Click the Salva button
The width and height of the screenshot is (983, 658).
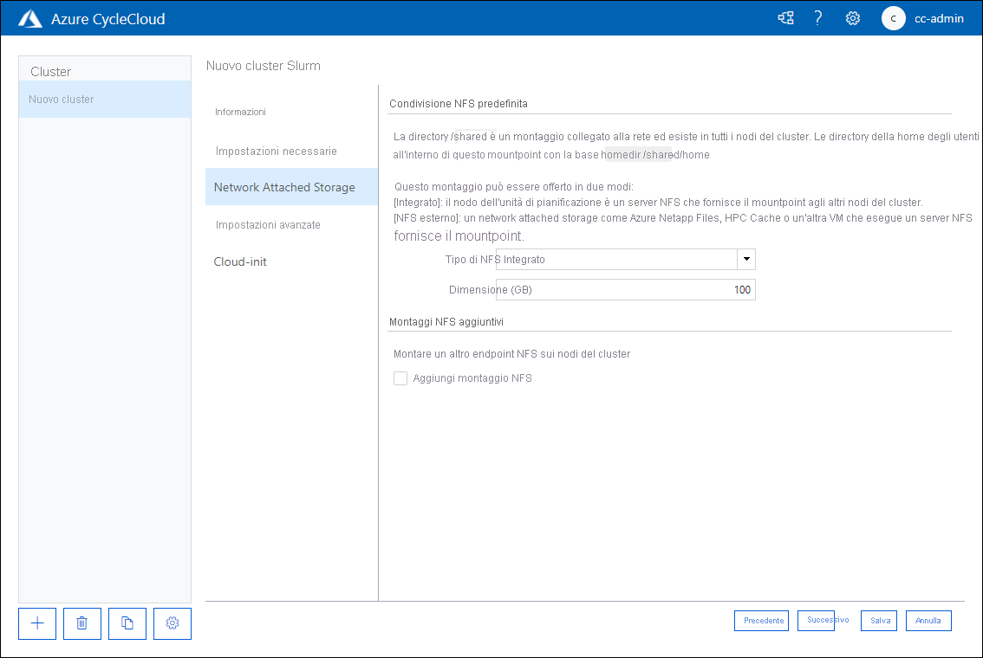pyautogui.click(x=878, y=620)
